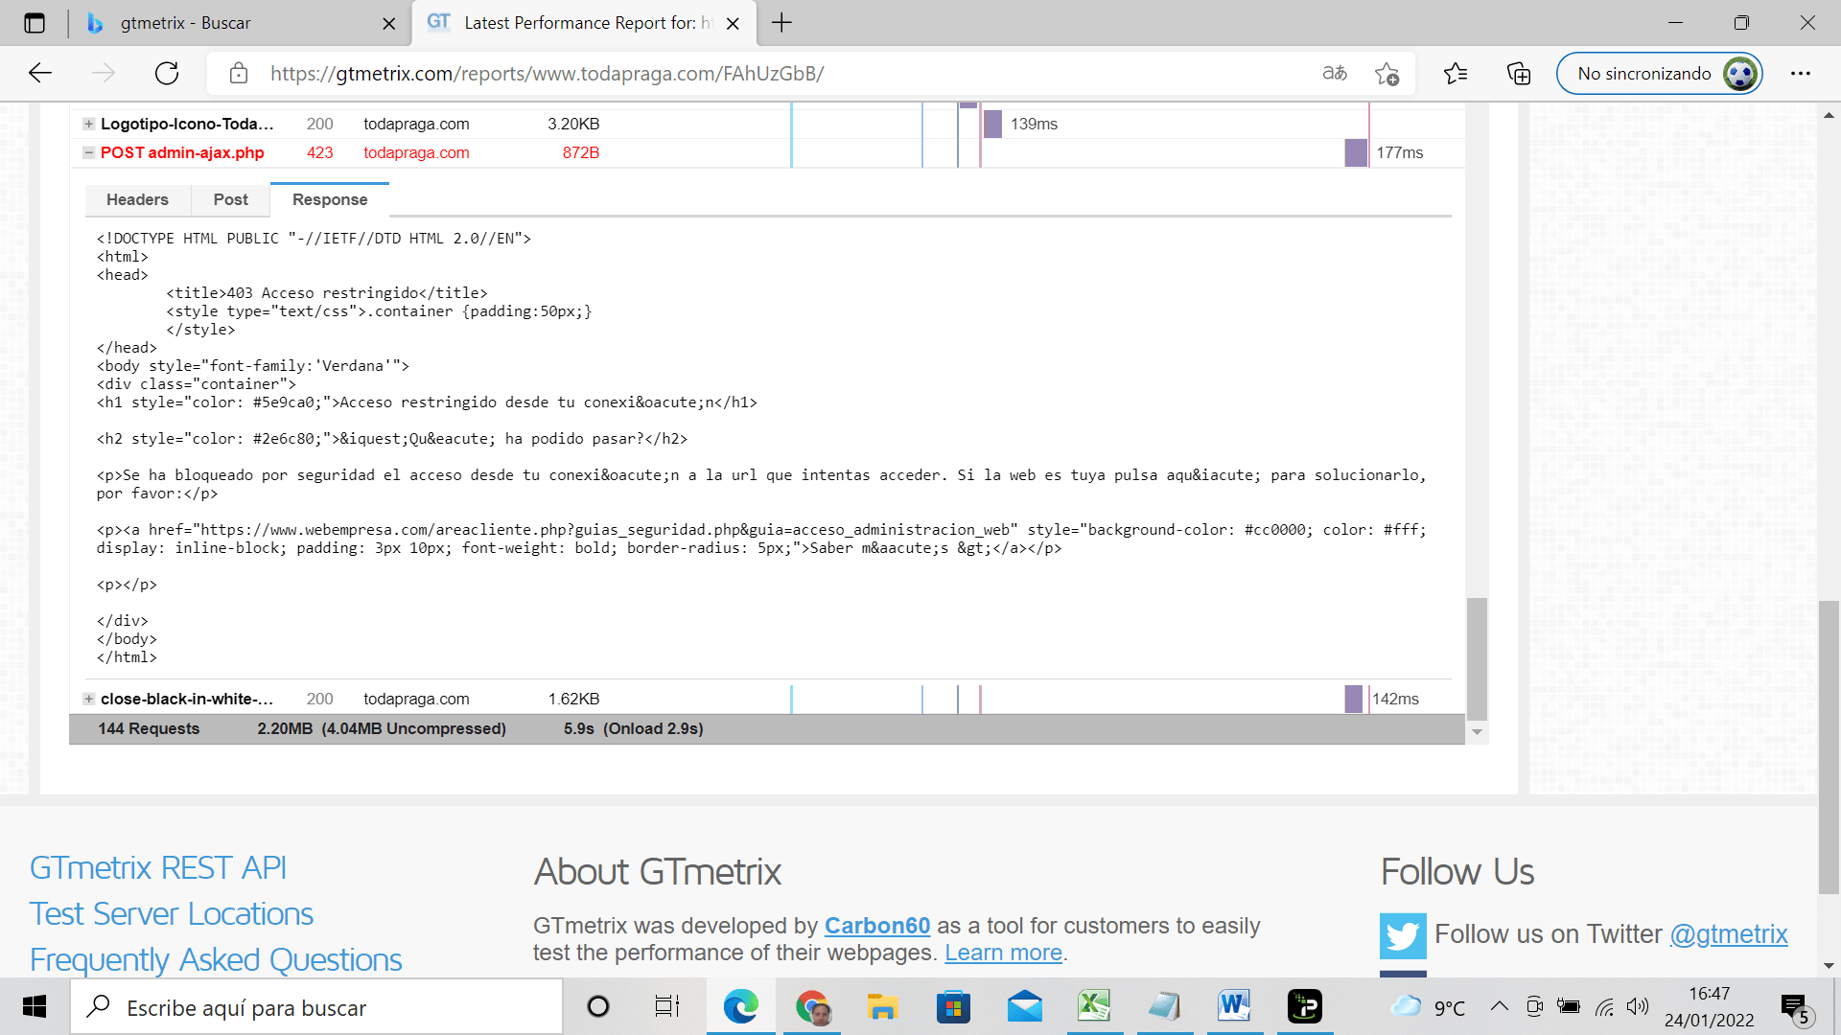Open a new tab with plus icon
Screen dimensions: 1841x1035
pyautogui.click(x=781, y=23)
